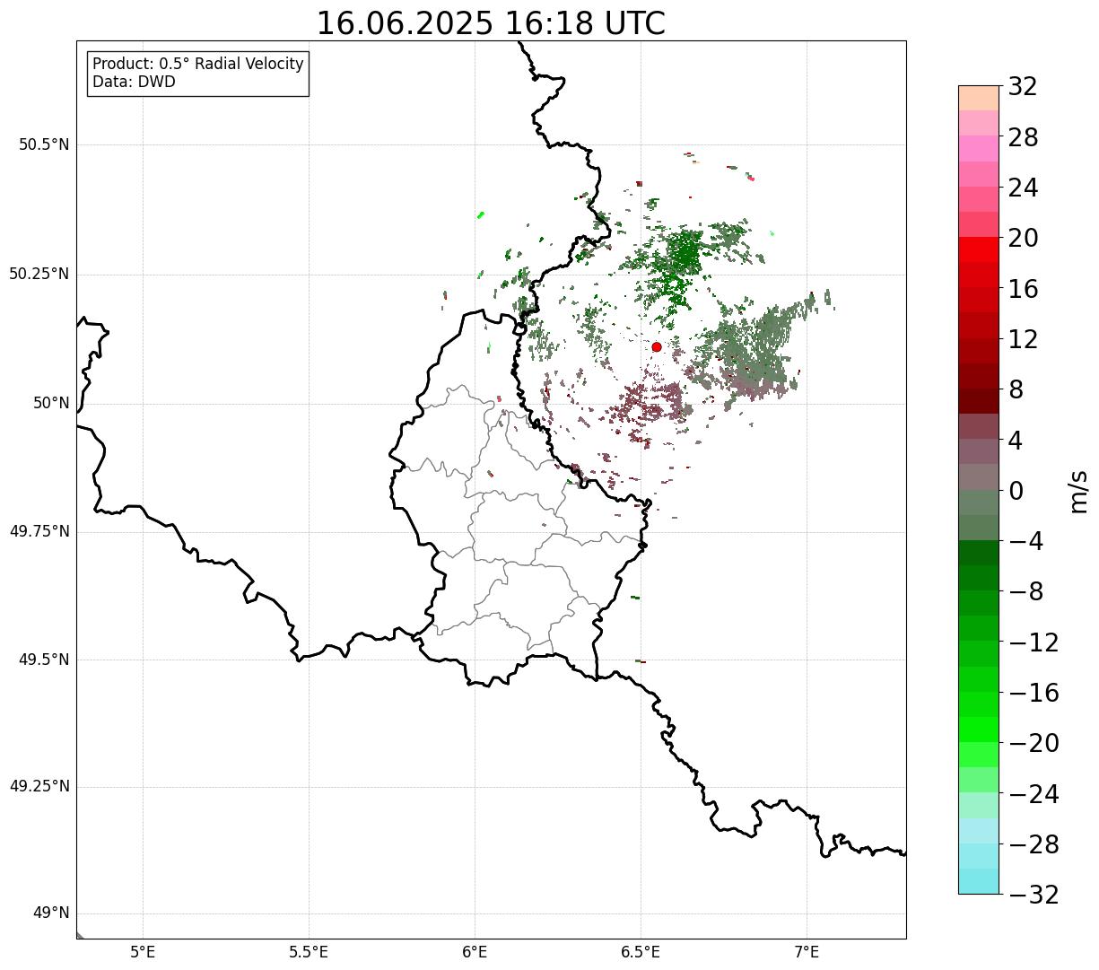Select the colorbar label 12
The height and width of the screenshot is (970, 1099).
tap(1023, 340)
